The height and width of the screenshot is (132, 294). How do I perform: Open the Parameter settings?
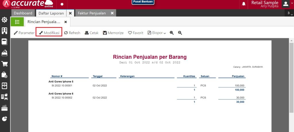(24, 33)
